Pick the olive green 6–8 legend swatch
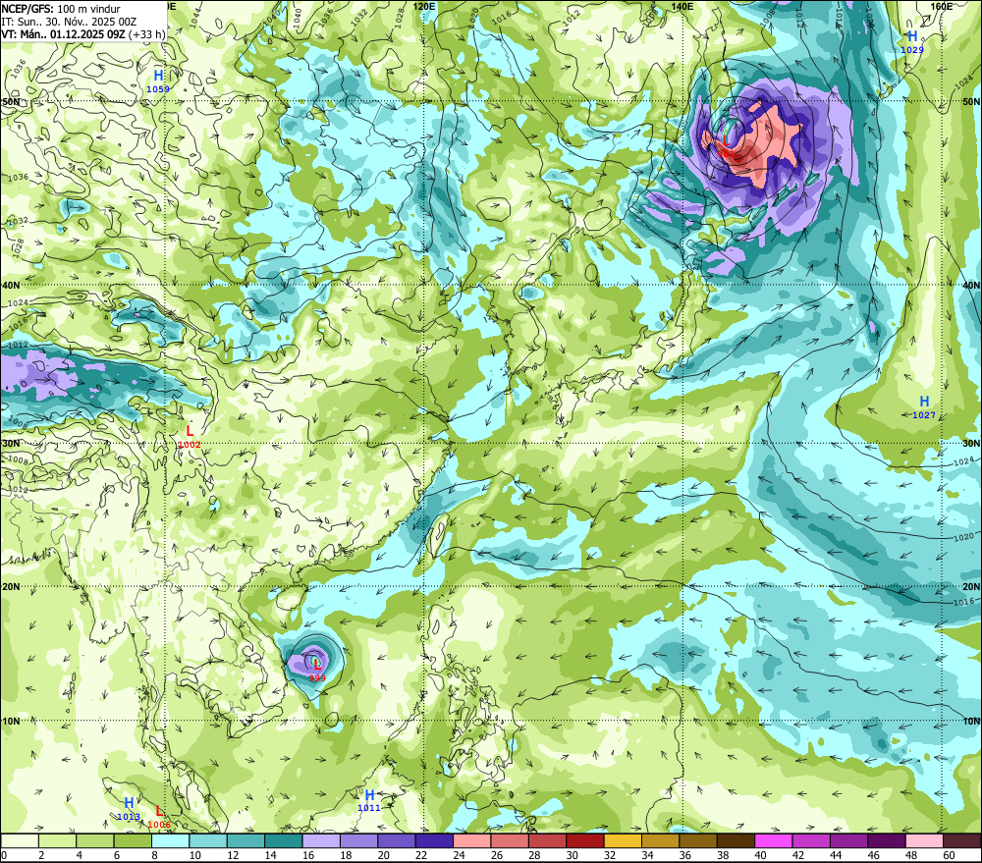 coord(133,840)
